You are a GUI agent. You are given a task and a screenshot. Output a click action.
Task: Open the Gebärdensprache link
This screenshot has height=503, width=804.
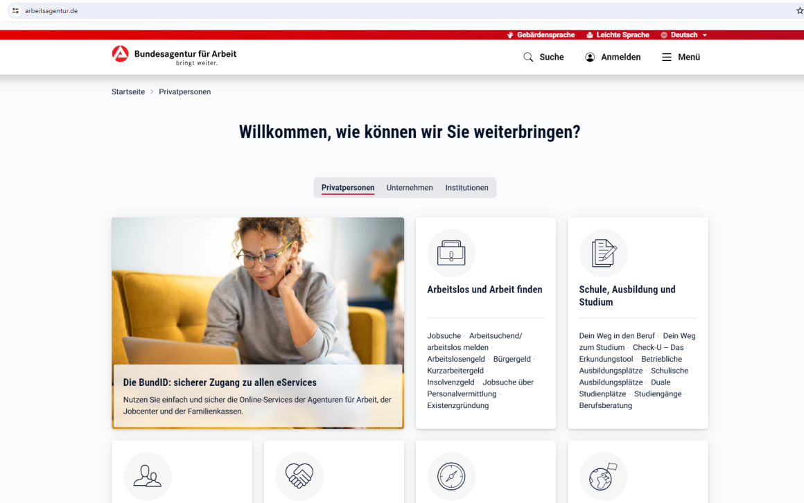point(541,35)
